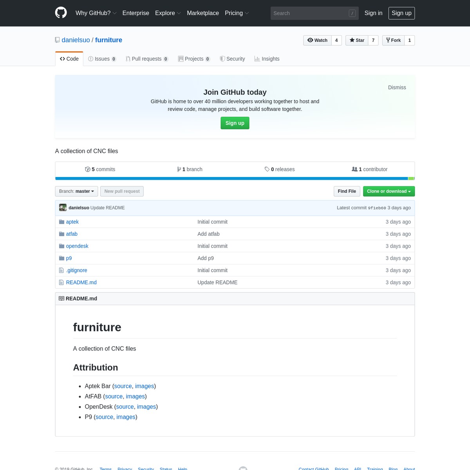Open OpenDesk source link
Image resolution: width=470 pixels, height=470 pixels.
click(x=125, y=407)
